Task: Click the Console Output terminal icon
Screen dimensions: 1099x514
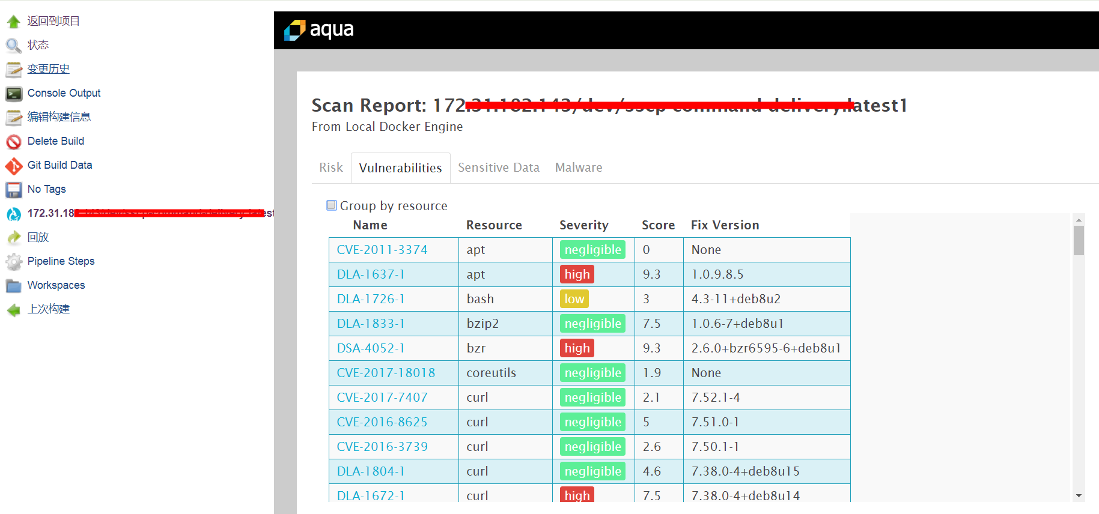Action: 14,94
